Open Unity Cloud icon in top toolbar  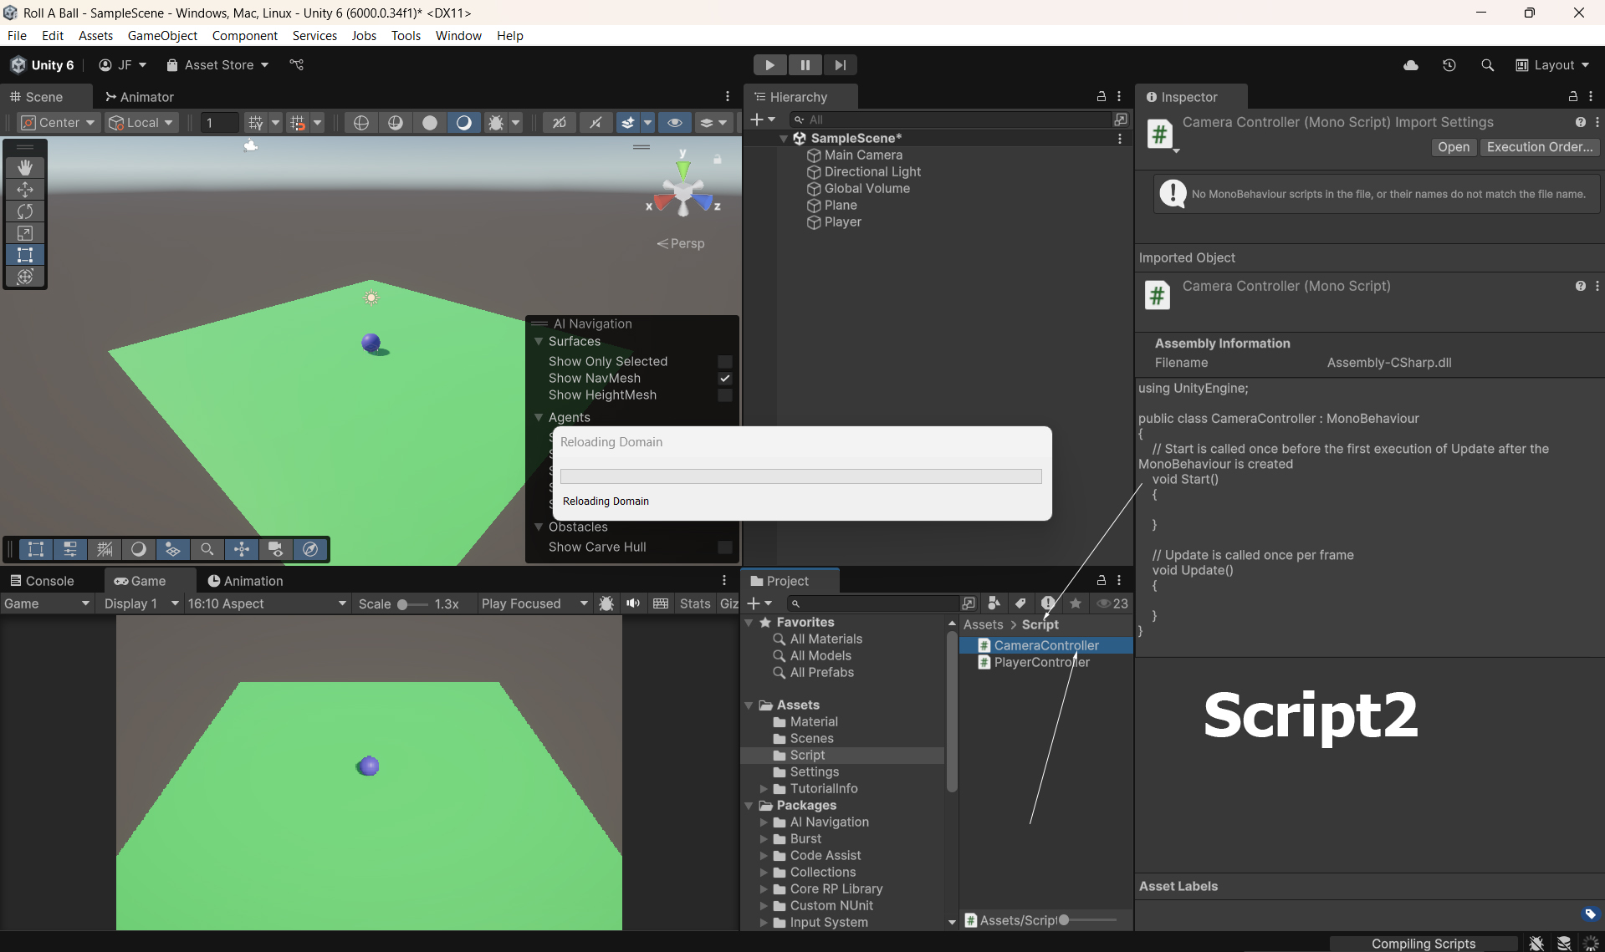[x=1411, y=65]
